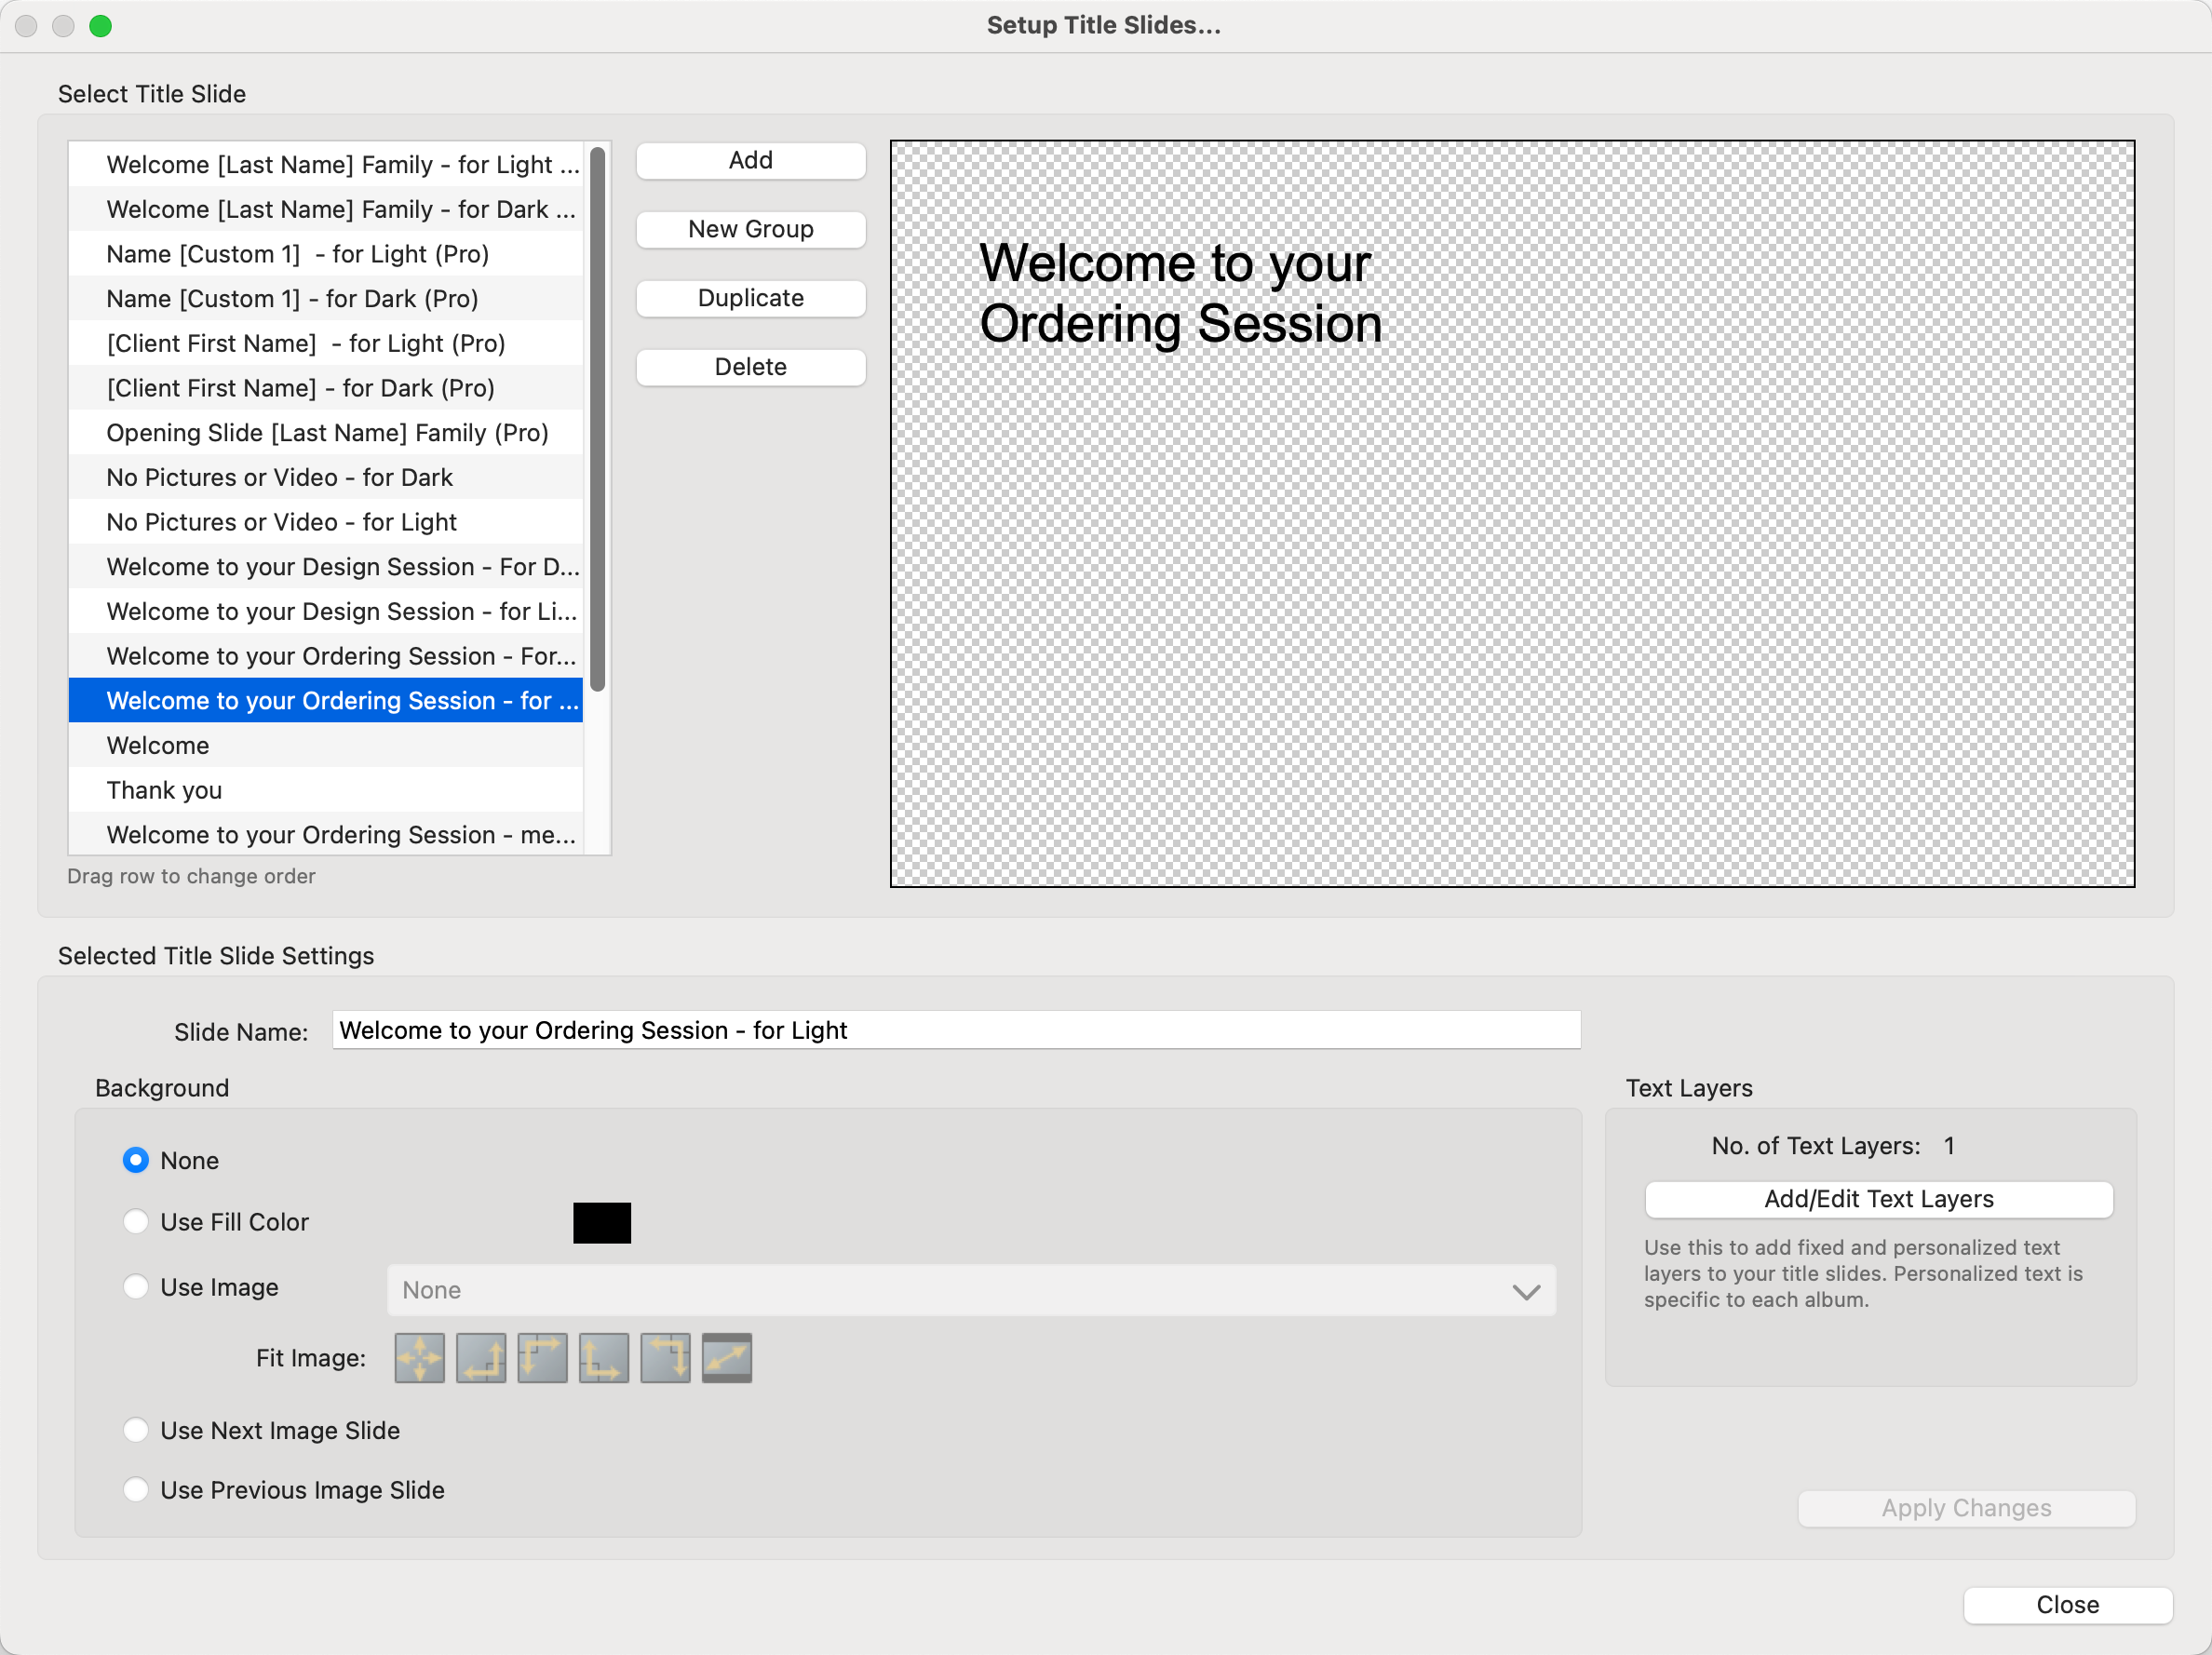The image size is (2212, 1655).
Task: Click the title slide list scrollbar
Action: (597, 420)
